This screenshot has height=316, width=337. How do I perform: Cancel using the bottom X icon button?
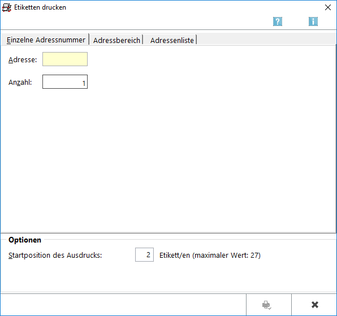(314, 305)
